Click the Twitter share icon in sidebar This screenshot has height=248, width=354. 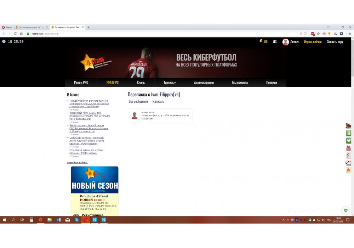[348, 141]
